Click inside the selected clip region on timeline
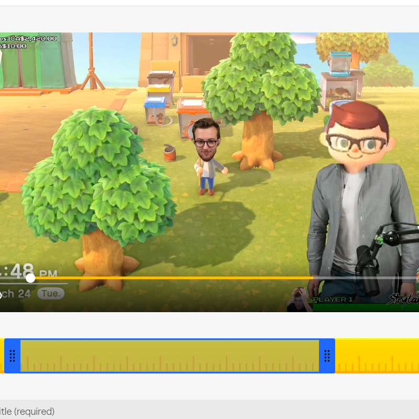The width and height of the screenshot is (419, 419). coord(170,356)
